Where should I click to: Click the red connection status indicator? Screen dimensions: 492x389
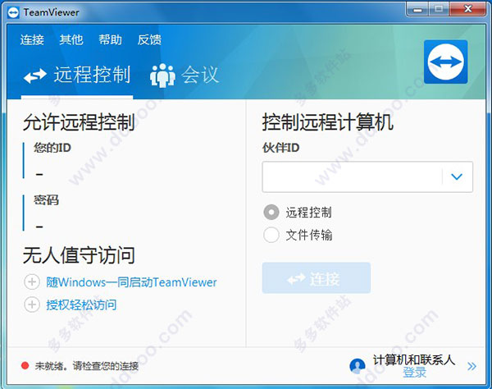tap(25, 365)
